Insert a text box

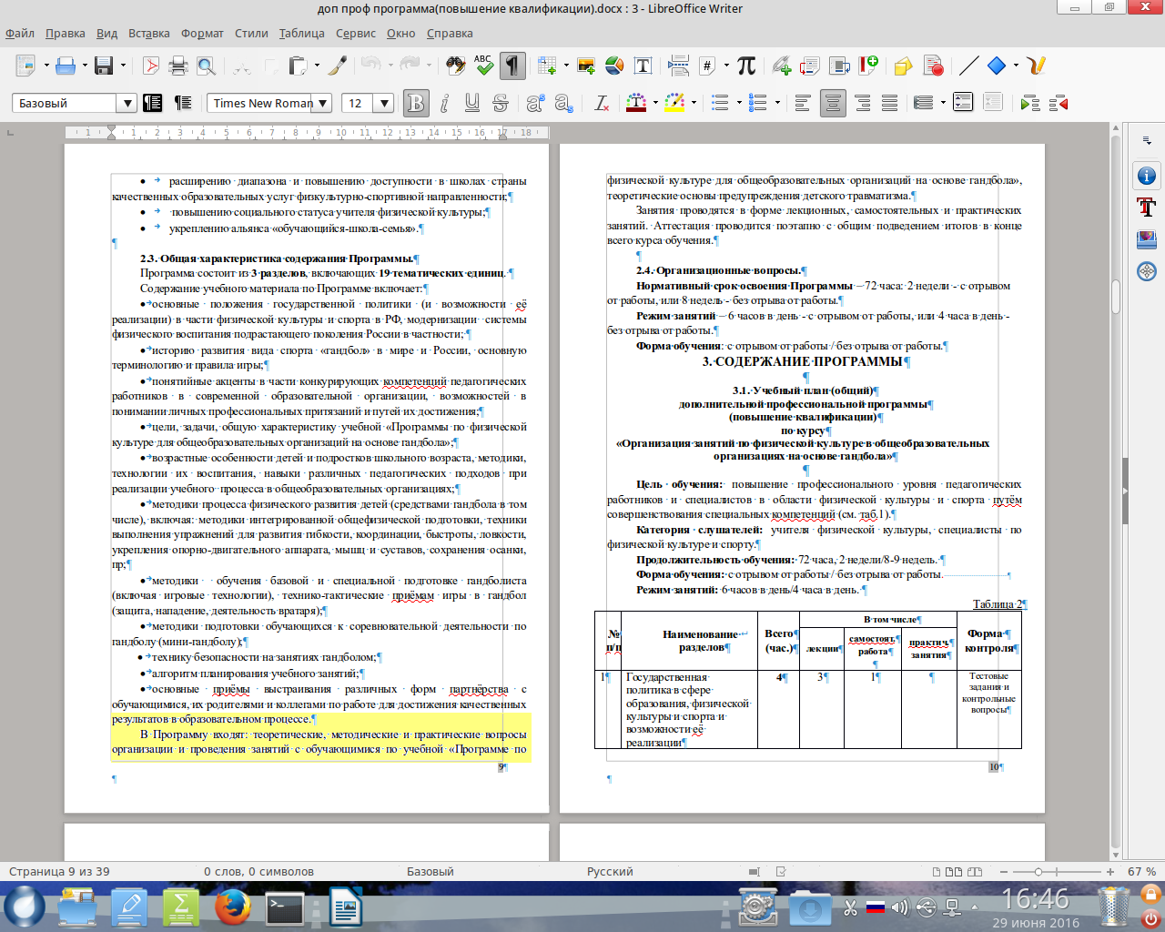[x=643, y=66]
